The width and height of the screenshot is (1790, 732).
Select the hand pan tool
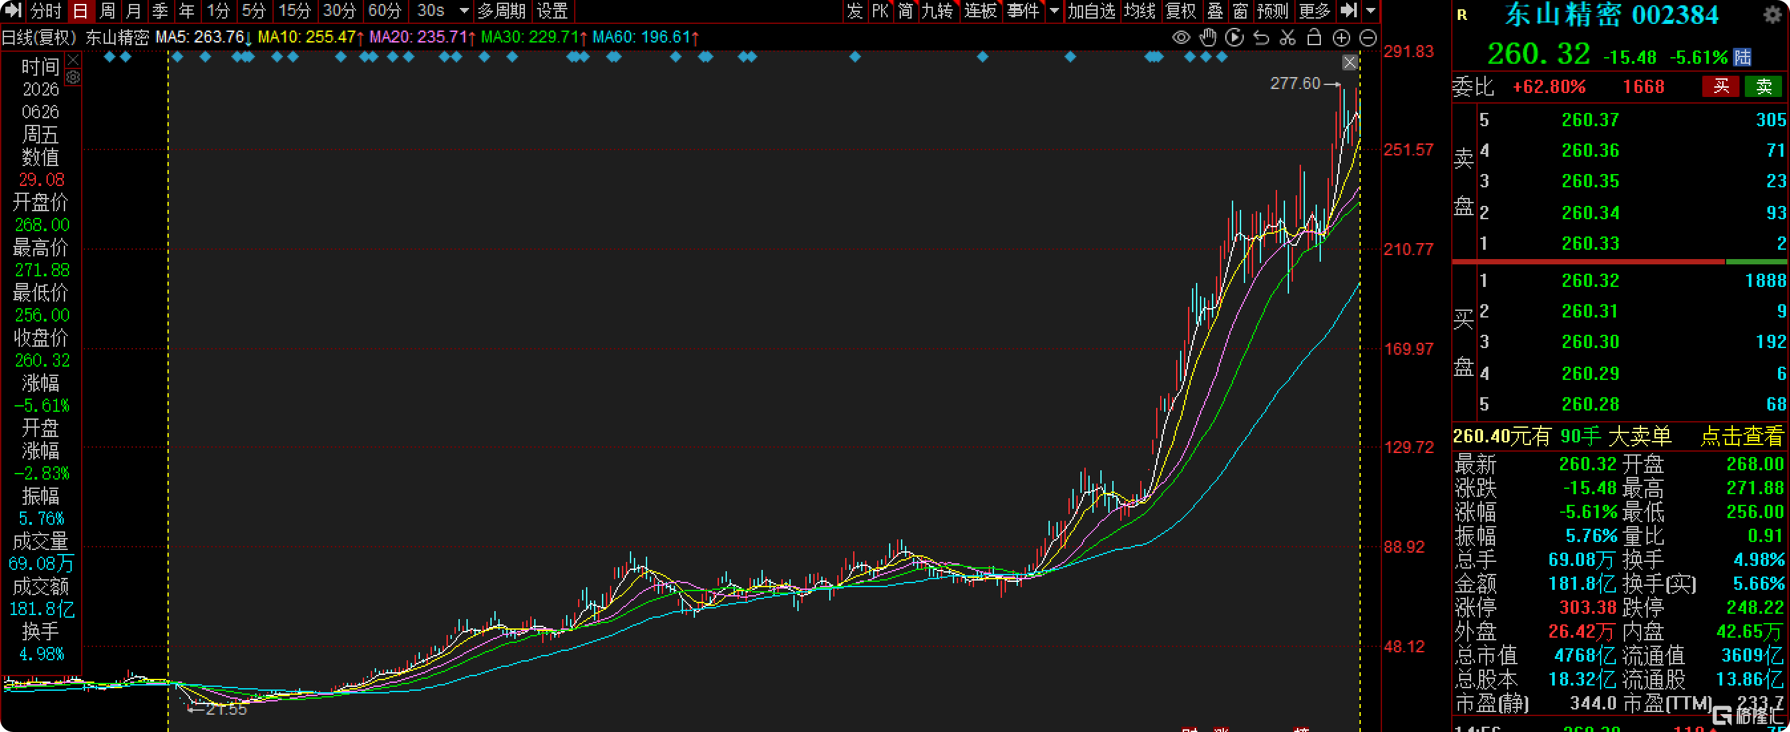coord(1208,37)
